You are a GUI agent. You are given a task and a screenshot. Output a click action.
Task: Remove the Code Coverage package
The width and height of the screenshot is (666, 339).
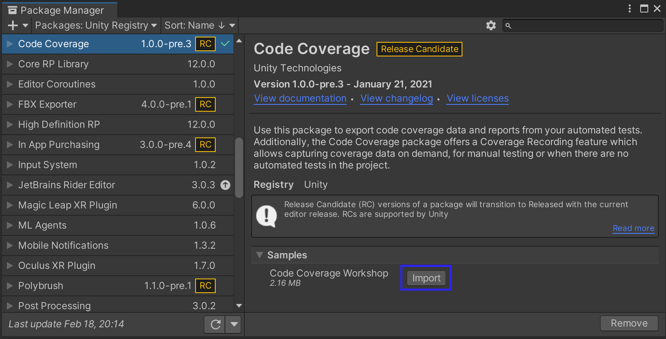point(629,323)
